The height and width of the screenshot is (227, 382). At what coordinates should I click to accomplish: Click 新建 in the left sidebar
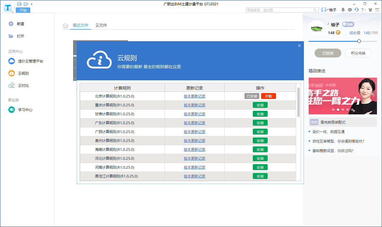point(17,24)
